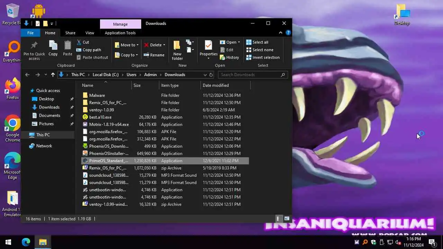Click Microsoft Edge in the taskbar

[x=26, y=242]
